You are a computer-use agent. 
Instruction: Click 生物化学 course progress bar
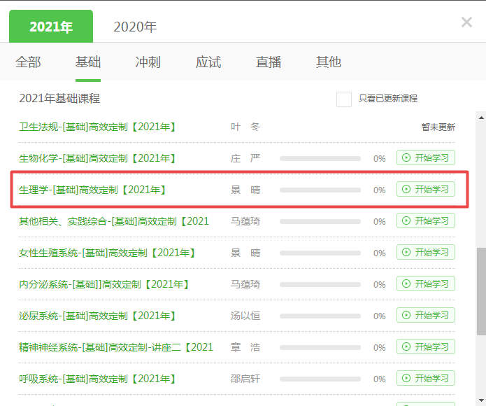pyautogui.click(x=320, y=159)
